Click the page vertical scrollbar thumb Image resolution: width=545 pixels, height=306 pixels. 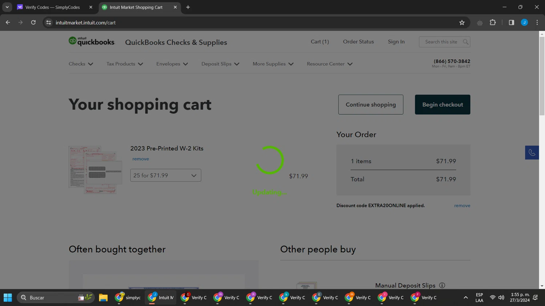(x=542, y=76)
